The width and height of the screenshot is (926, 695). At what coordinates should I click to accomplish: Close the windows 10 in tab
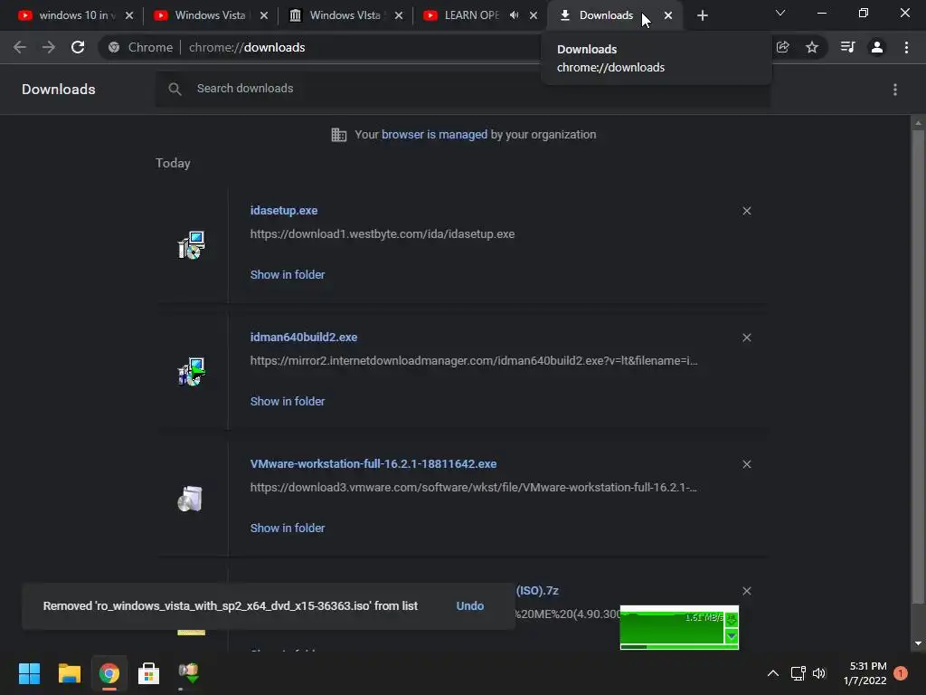point(129,16)
